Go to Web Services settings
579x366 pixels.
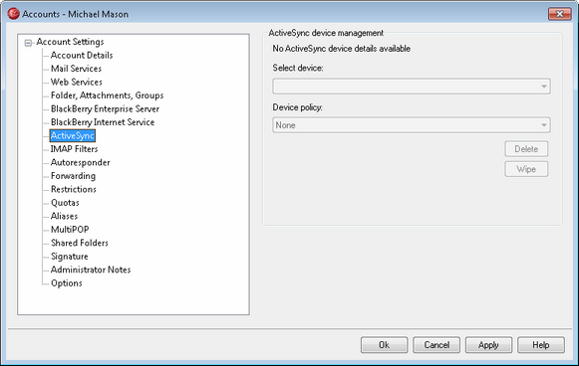coord(77,82)
